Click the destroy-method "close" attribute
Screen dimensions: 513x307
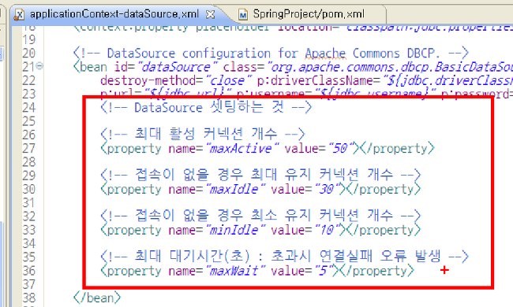click(x=176, y=80)
